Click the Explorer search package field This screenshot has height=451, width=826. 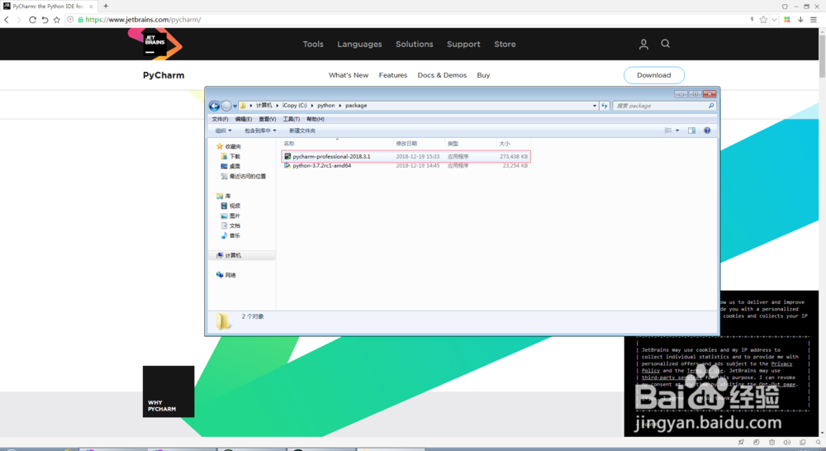664,106
